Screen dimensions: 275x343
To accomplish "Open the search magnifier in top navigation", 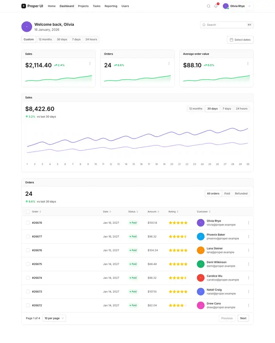I will 208,6.
